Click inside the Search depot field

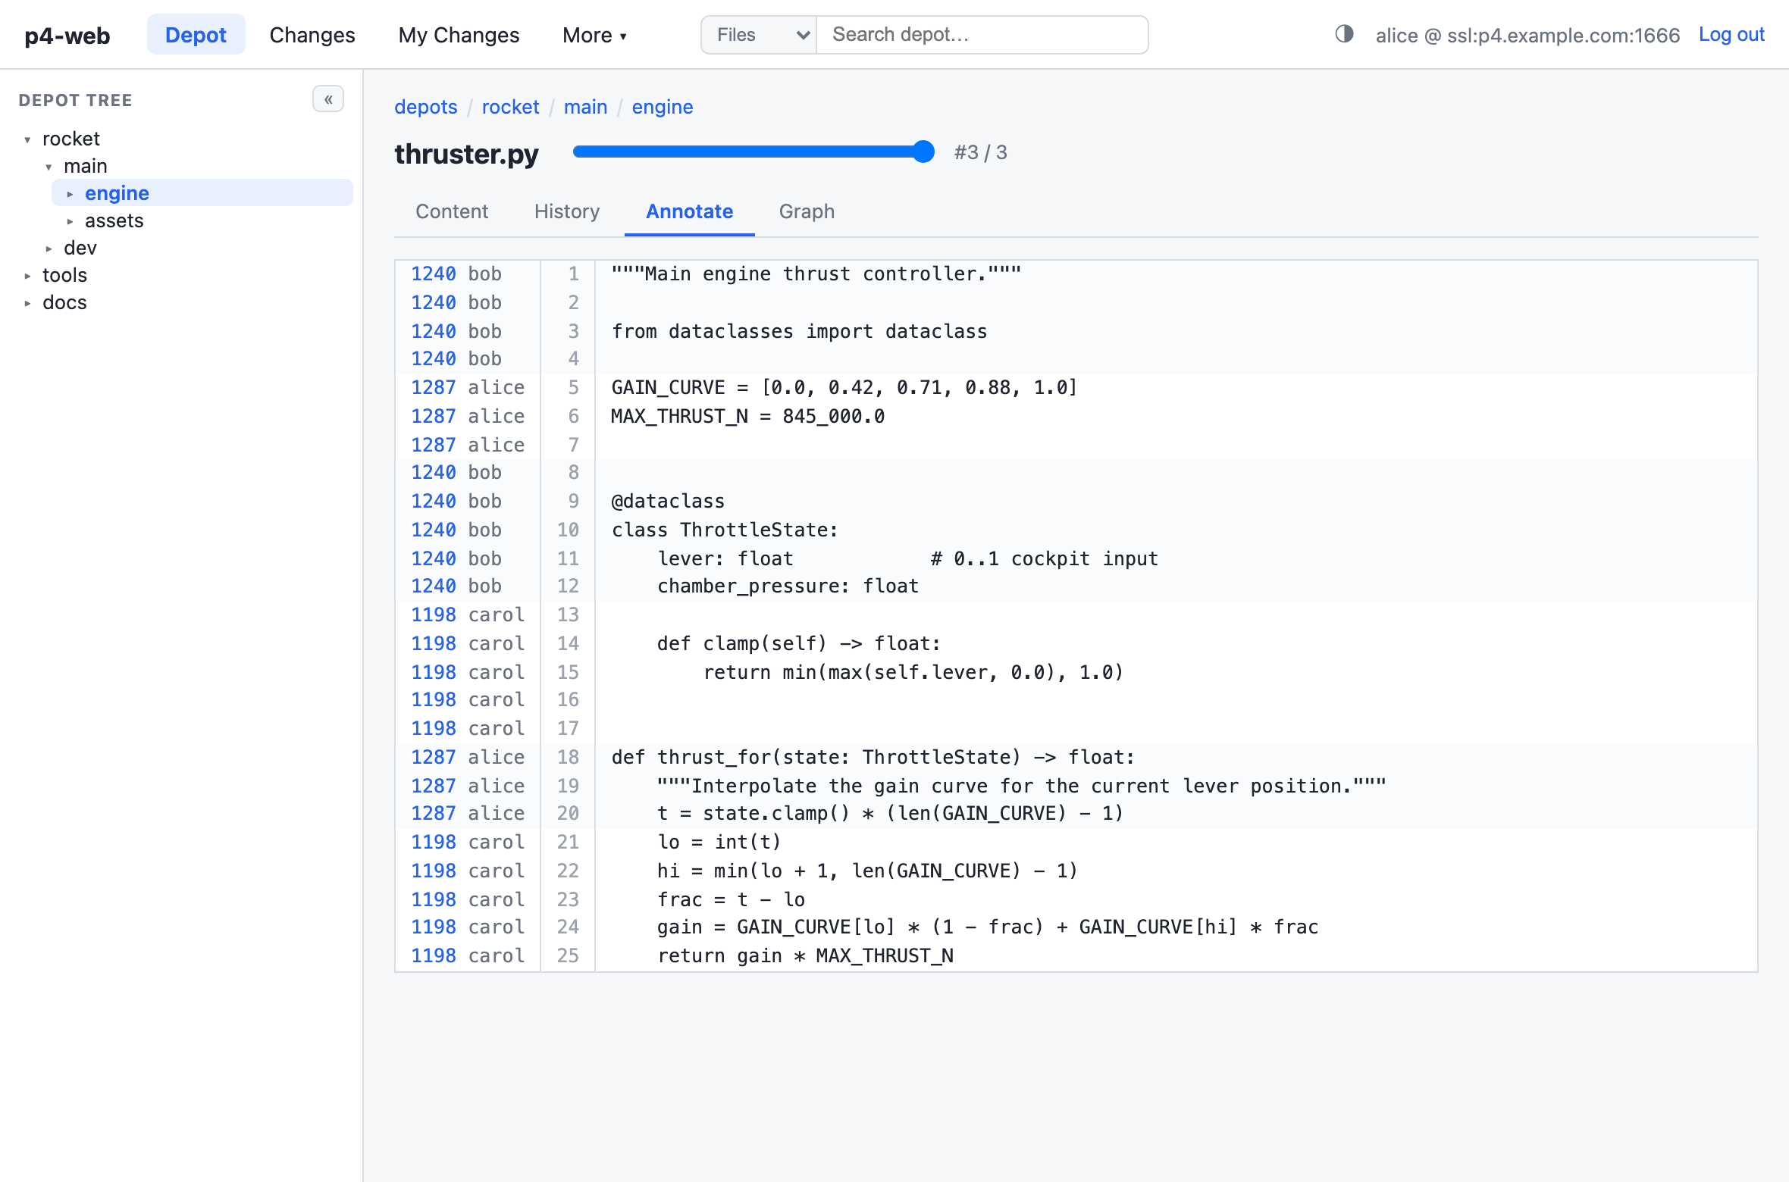(982, 35)
